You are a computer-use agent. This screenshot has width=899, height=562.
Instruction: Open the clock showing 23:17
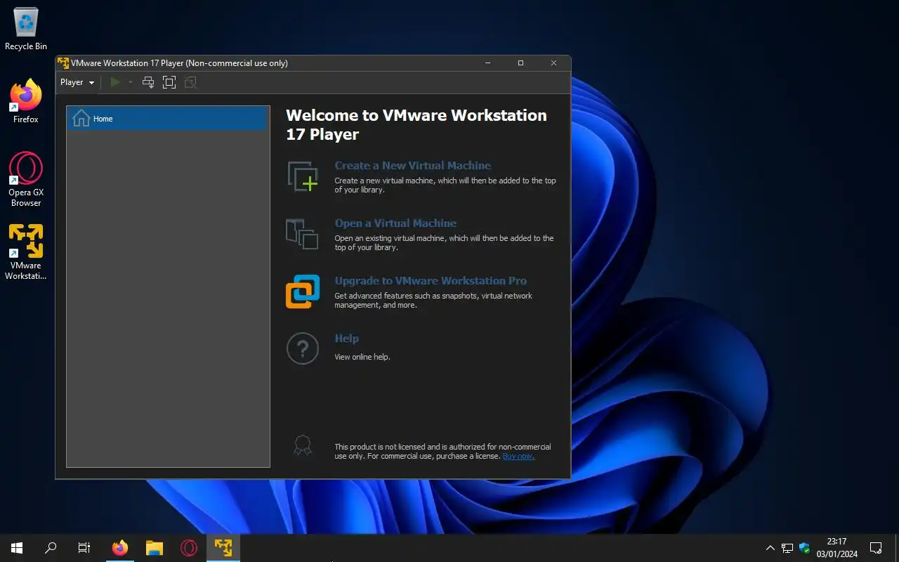pyautogui.click(x=836, y=548)
